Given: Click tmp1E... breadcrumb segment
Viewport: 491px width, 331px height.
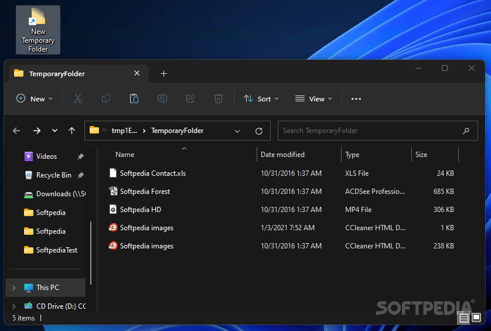Looking at the screenshot, I should [x=124, y=131].
